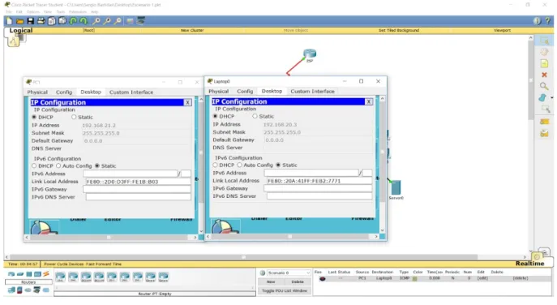Select the ISP router on canvas
This screenshot has height=305, width=557.
pyautogui.click(x=310, y=54)
